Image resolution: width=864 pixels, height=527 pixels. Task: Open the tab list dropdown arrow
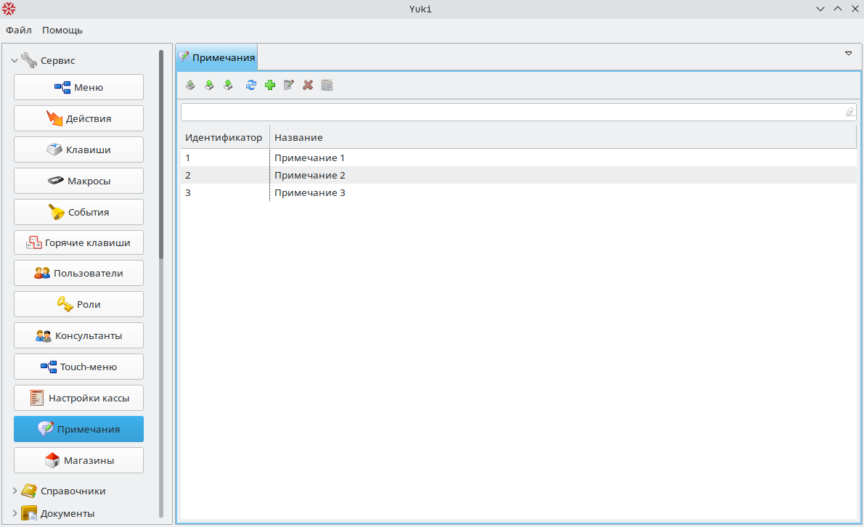click(848, 54)
